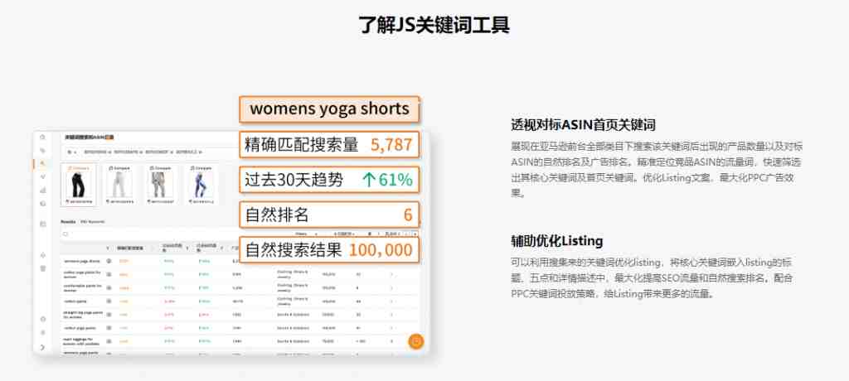Click the 过去30天趋势 61% callout
Screen dimensions: 849x381
tap(329, 181)
